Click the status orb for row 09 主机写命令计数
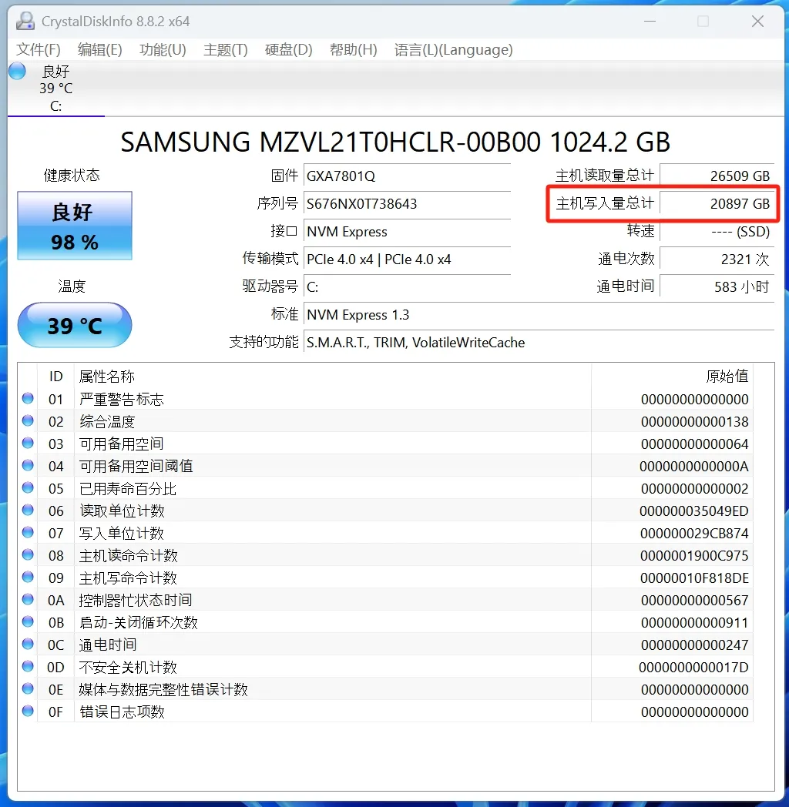Viewport: 789px width, 807px height. [28, 577]
